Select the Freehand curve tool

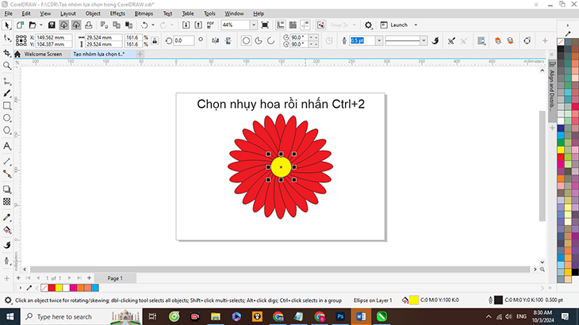(6, 81)
